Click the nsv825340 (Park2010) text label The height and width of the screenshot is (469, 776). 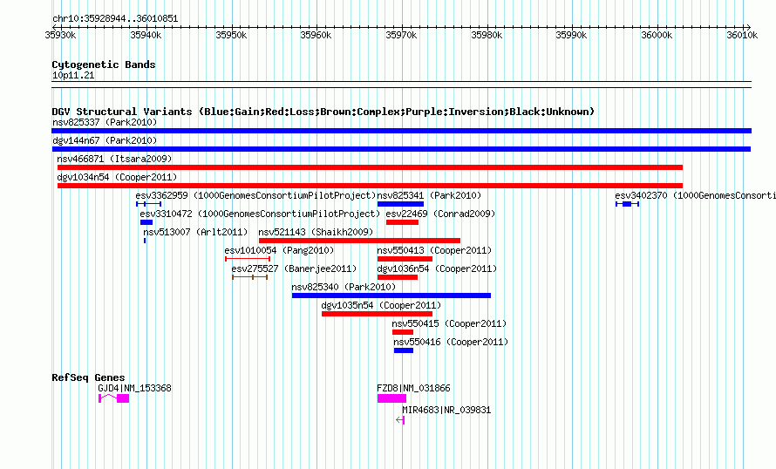point(344,287)
